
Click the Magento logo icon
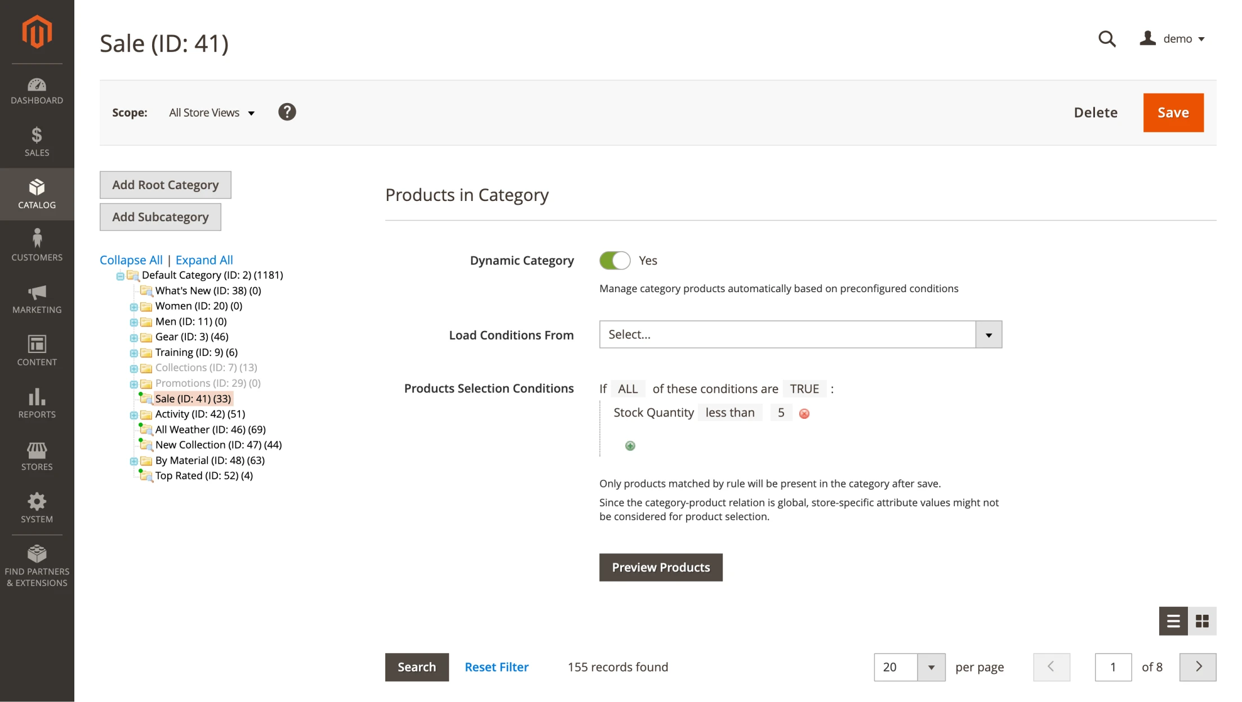tap(37, 32)
